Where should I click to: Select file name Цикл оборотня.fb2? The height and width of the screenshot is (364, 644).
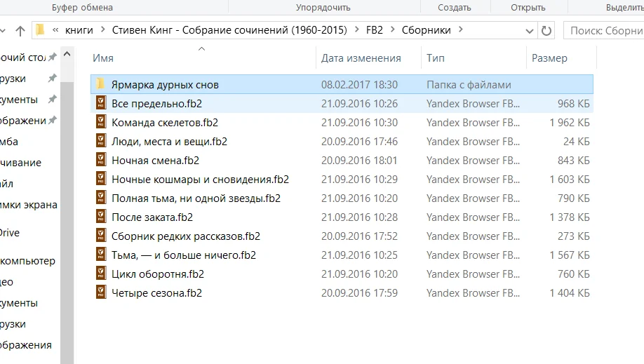158,274
